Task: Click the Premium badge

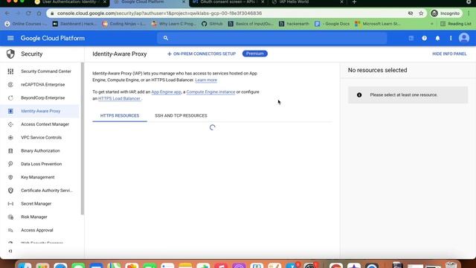Action: tap(254, 54)
